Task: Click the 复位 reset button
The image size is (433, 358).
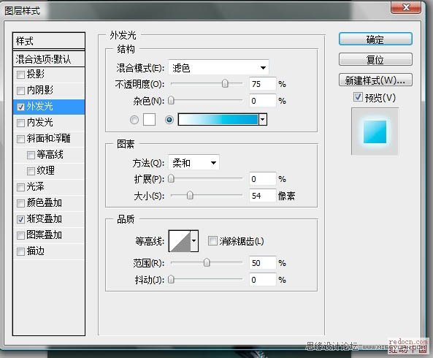Action: 375,59
